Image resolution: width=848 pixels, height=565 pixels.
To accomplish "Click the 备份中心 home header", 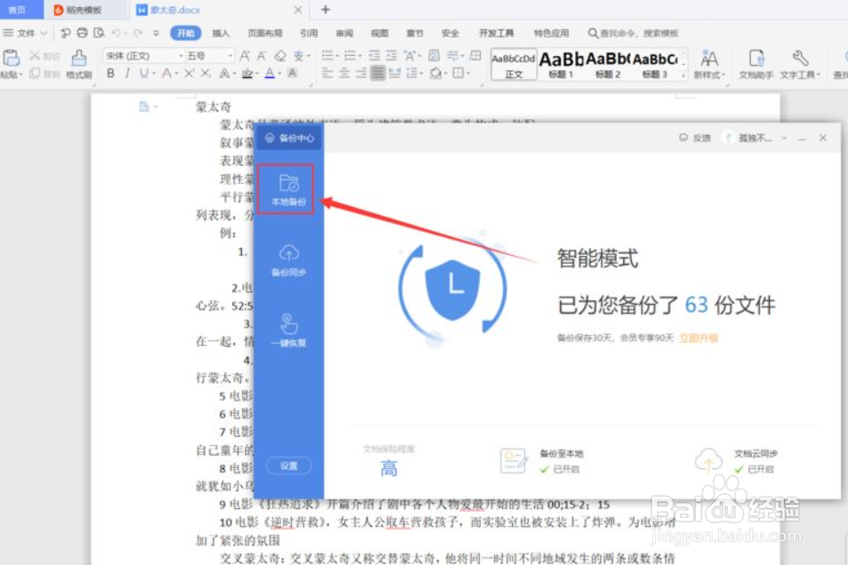I will 290,139.
